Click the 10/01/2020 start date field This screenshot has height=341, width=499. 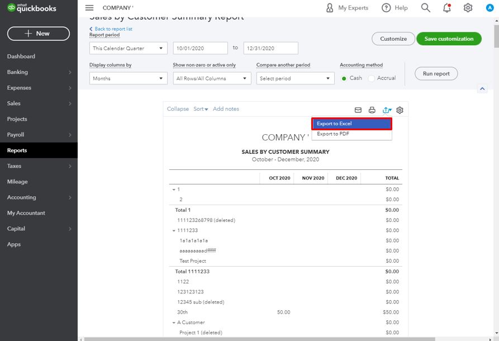[199, 48]
